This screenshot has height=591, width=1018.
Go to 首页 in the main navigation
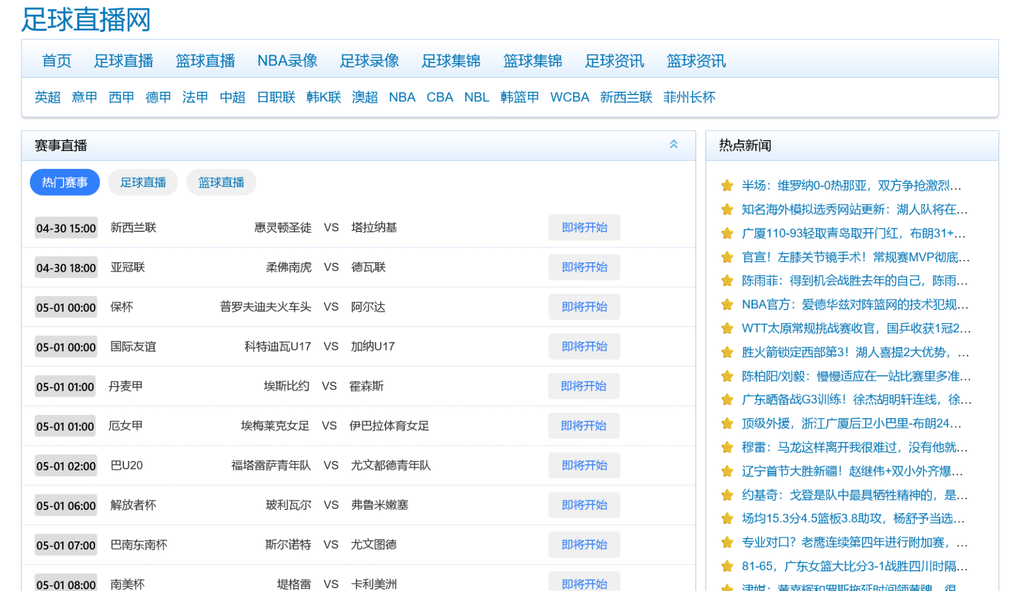coord(57,61)
